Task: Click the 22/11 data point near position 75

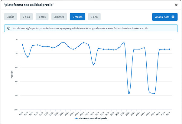Action: pyautogui.click(x=149, y=92)
